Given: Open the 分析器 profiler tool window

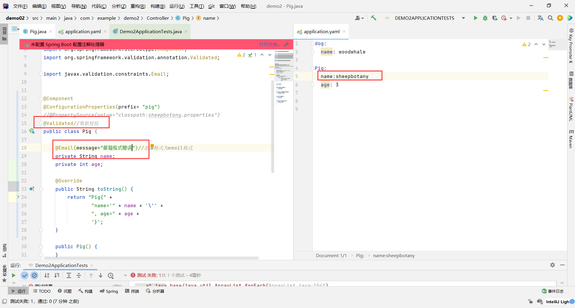Looking at the screenshot, I should click(155, 291).
